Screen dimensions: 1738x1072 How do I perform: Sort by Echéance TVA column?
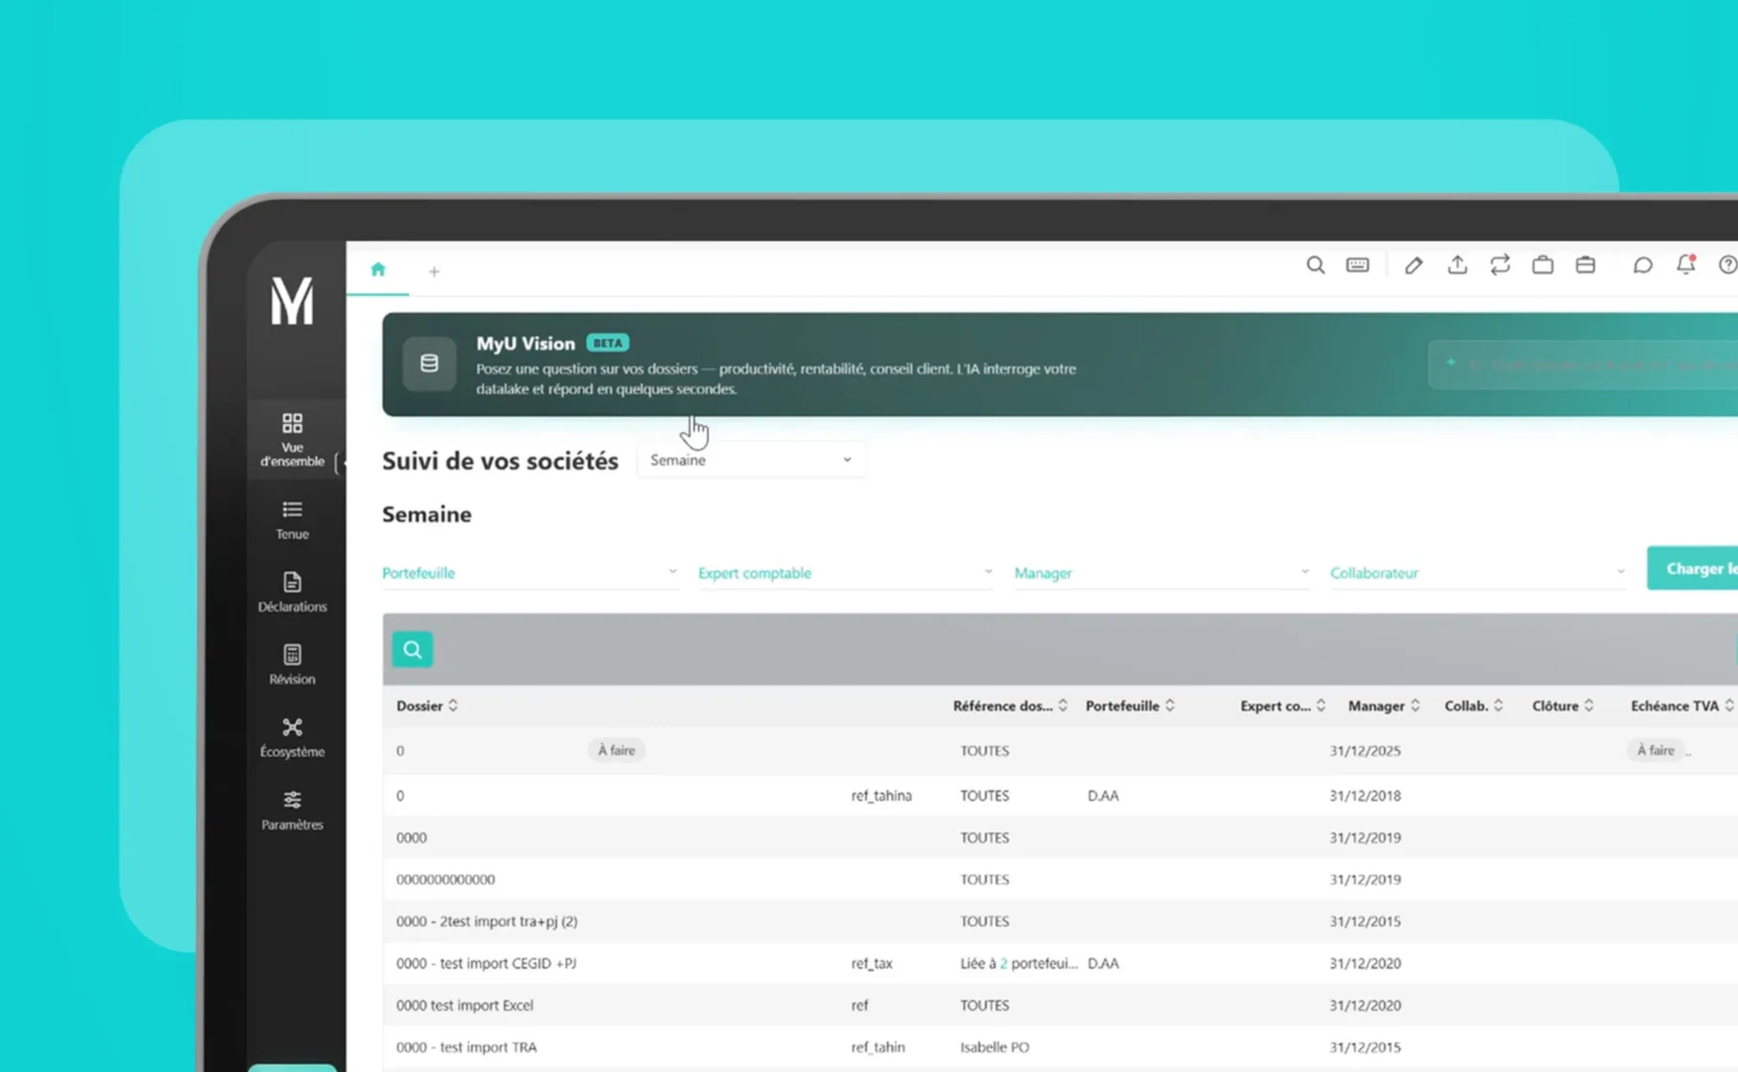click(1683, 705)
